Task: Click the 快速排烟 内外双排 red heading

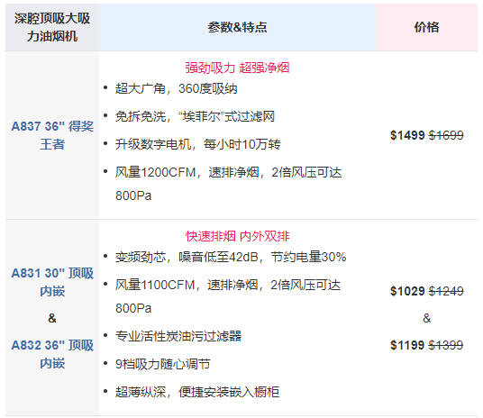Action: point(237,236)
